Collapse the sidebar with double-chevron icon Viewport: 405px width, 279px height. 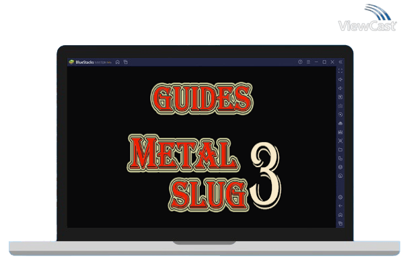pos(340,62)
